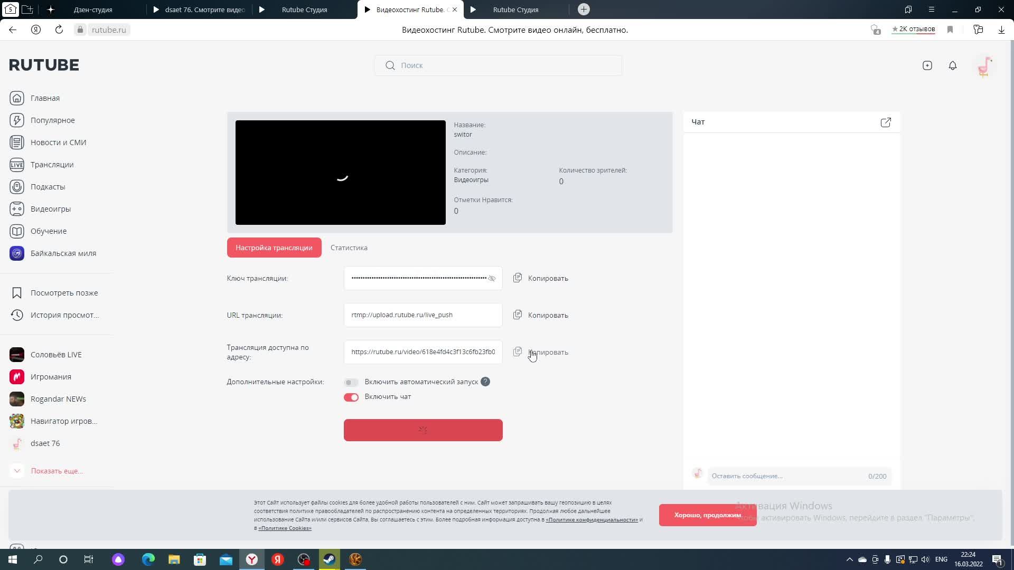Expand Показать еще subscriptions list
Image resolution: width=1014 pixels, height=570 pixels.
point(57,471)
